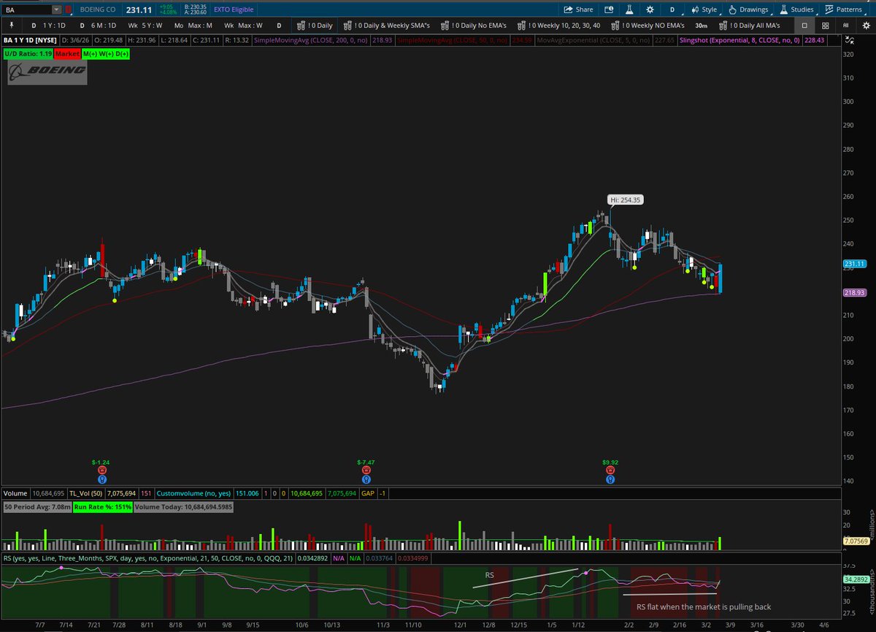Click flask icon beside '! 0 Daily No EMA's'
Image resolution: width=876 pixels, height=632 pixels.
(x=445, y=25)
